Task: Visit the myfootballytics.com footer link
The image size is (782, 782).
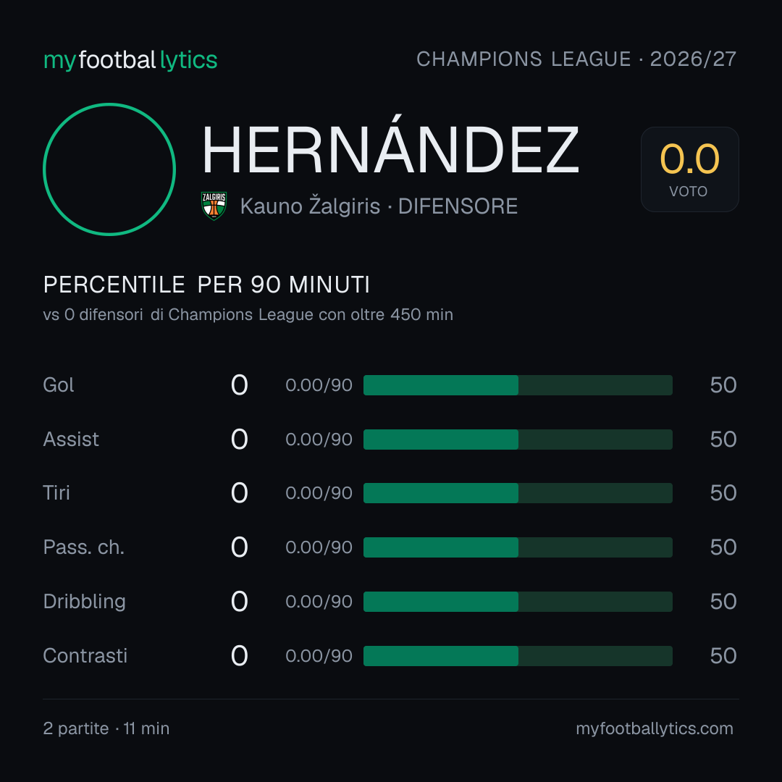Action: pos(655,728)
